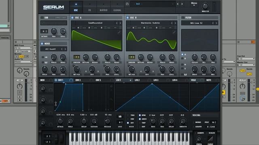Click the SUB Direct Out button
Viewport: 259px width, 145px height.
point(61,18)
